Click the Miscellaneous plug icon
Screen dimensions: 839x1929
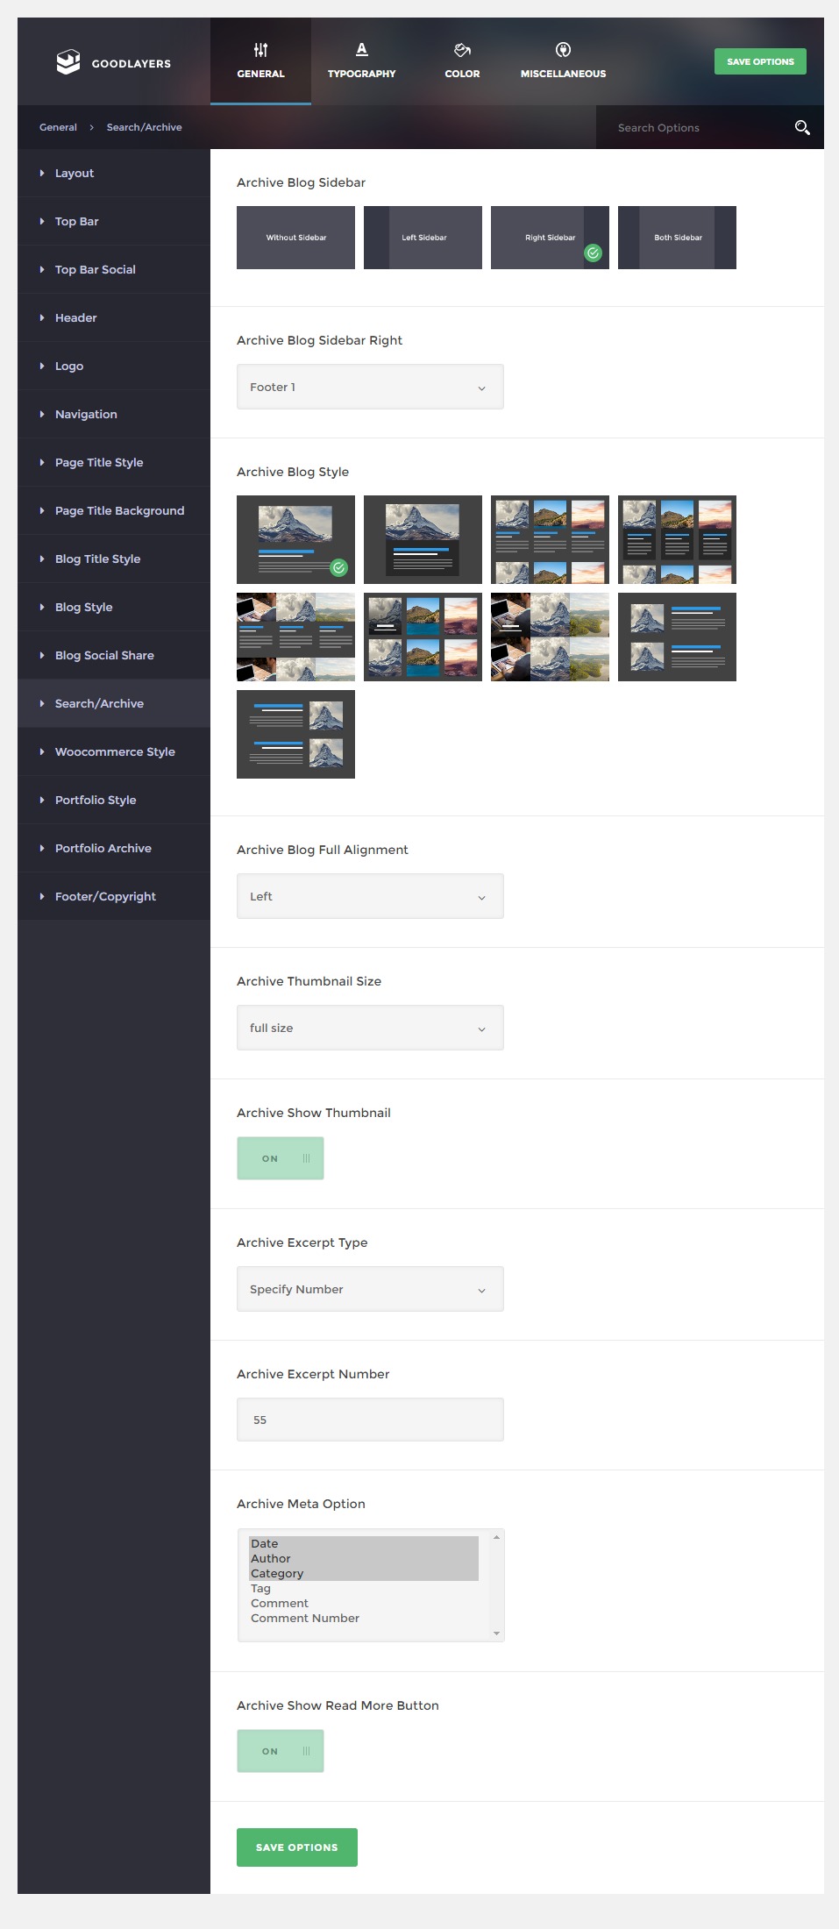[x=563, y=50]
